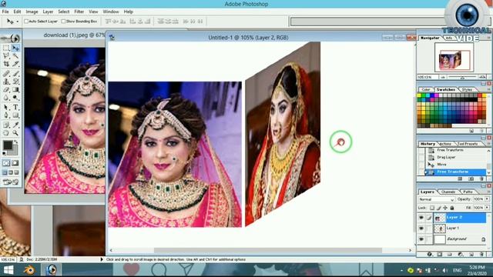The width and height of the screenshot is (493, 277).
Task: Select the Clone Stamp tool
Action: click(x=6, y=82)
